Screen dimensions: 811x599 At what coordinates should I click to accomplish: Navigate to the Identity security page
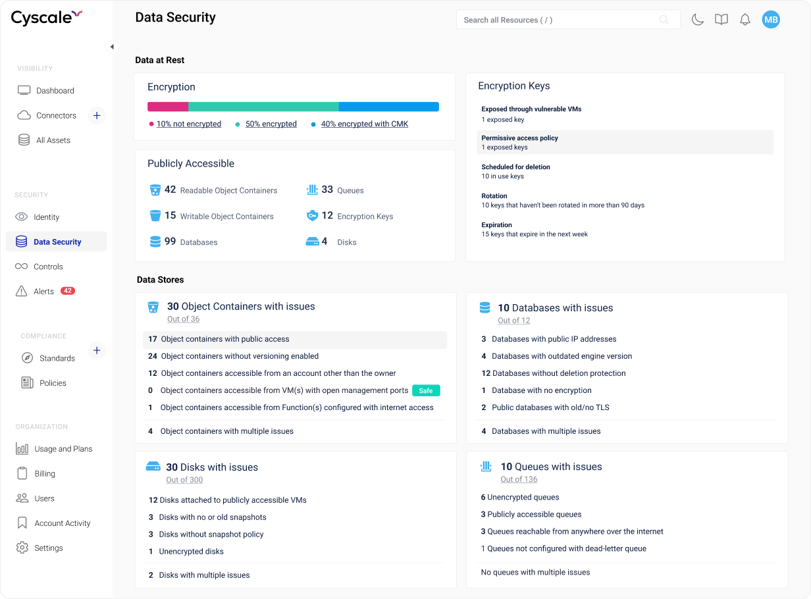(x=46, y=217)
